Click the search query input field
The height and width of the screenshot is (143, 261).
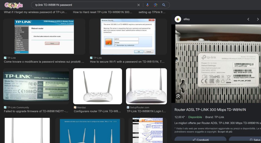pos(83,5)
